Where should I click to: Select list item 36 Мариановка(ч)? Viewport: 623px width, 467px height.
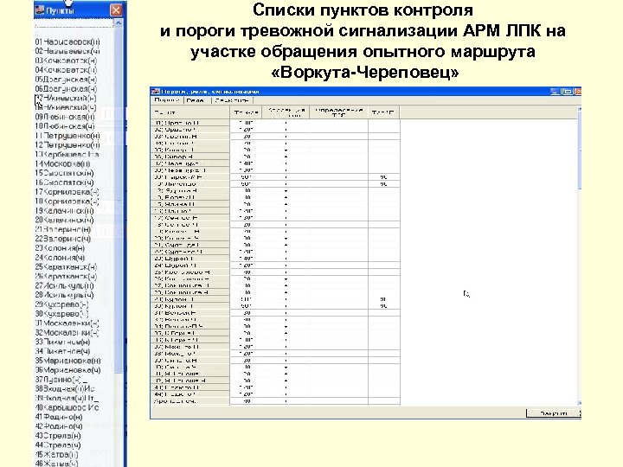click(68, 370)
